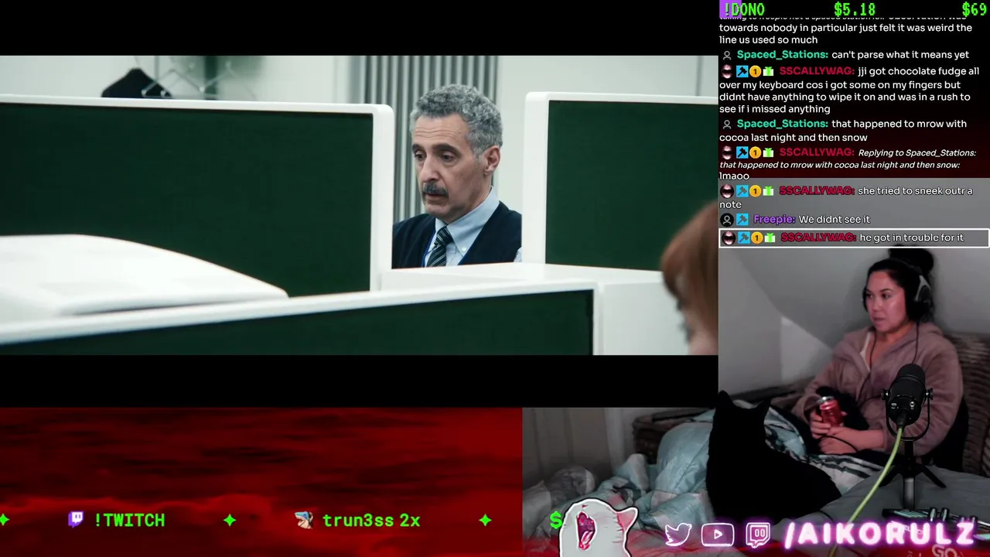Screen dimensions: 990x557
Task: Click green gift badge on chocolate fudge message
Action: (x=768, y=71)
